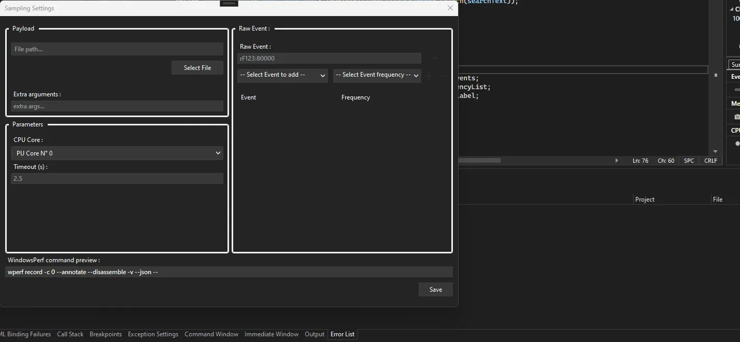Click the scroll right arrow on horizontal scrollbar
Screen dimensions: 740x342
[617, 161]
